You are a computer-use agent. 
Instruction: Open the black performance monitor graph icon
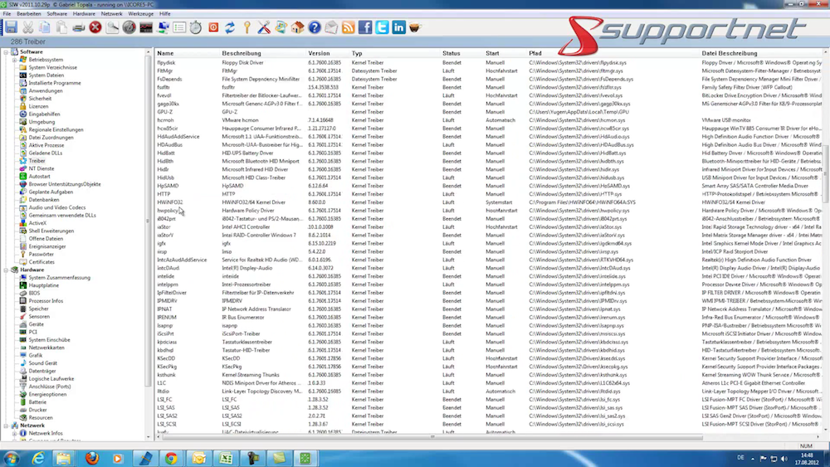[x=146, y=27]
